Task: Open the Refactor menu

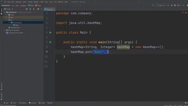Action: click(36, 2)
